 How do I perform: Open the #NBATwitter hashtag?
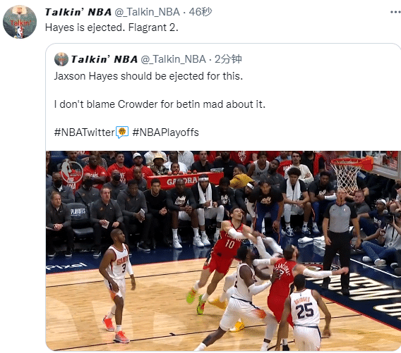pos(85,132)
